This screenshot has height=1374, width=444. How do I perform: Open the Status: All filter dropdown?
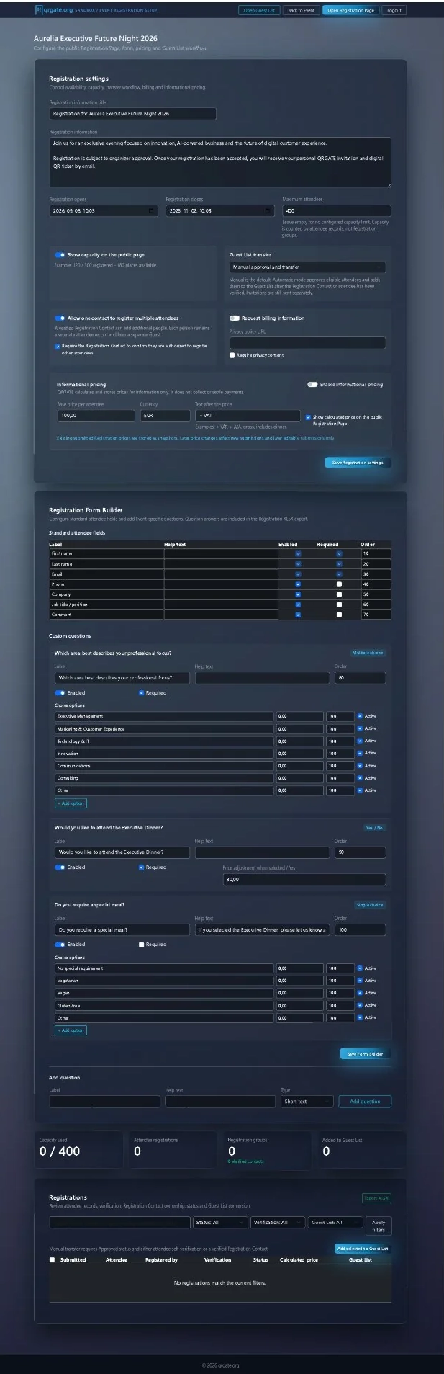[219, 1223]
